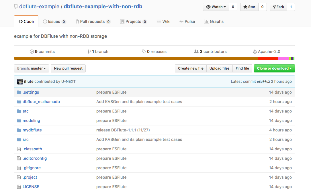Screen dimensions: 311x191
Task: Click the repository book icon beside dbflute-example
Action: [16, 7]
